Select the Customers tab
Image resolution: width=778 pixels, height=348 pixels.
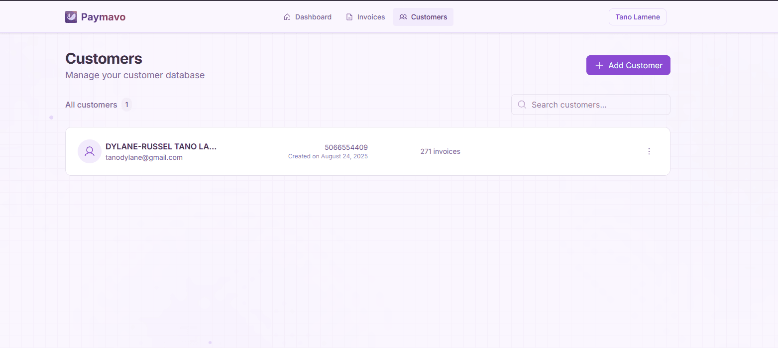click(x=423, y=17)
